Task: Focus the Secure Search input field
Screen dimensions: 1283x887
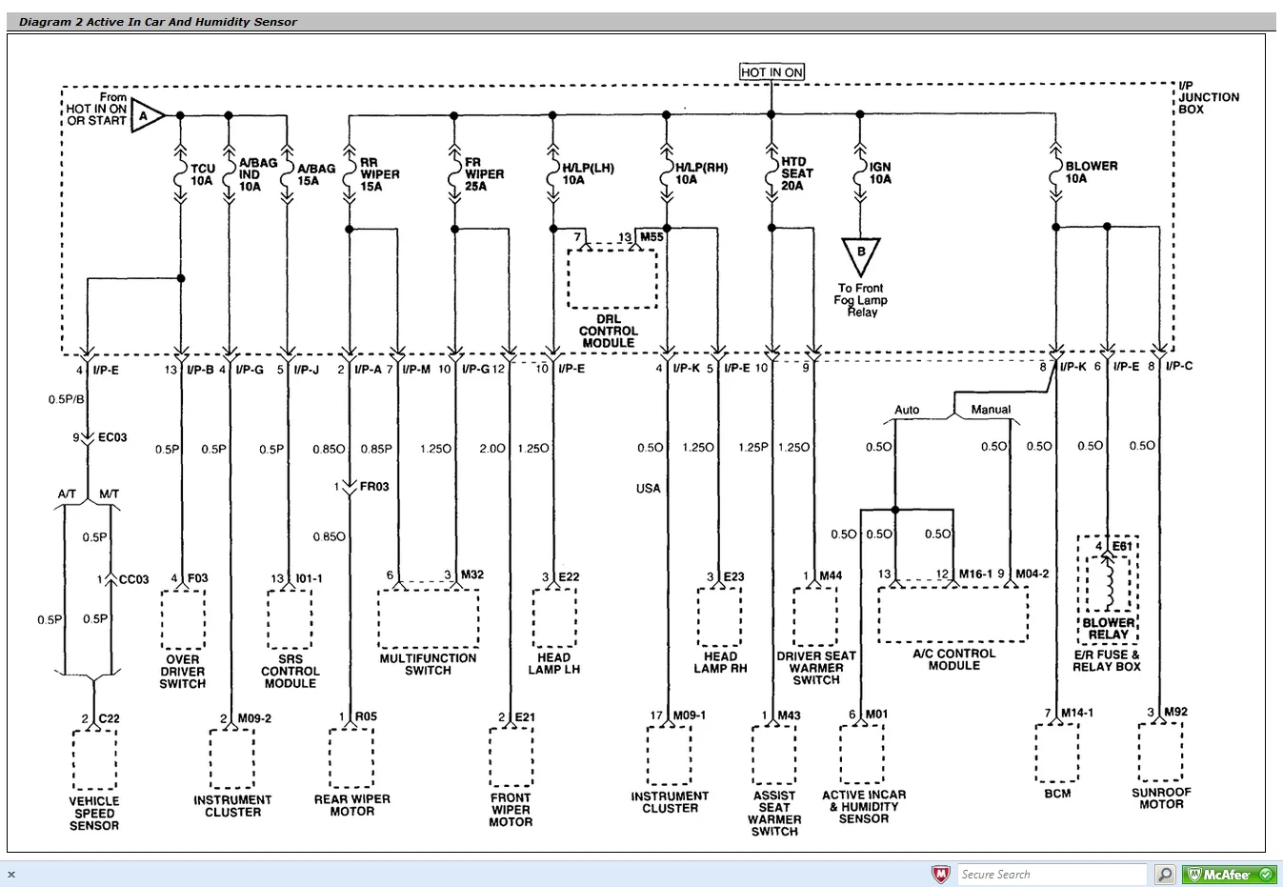Action: click(1051, 874)
